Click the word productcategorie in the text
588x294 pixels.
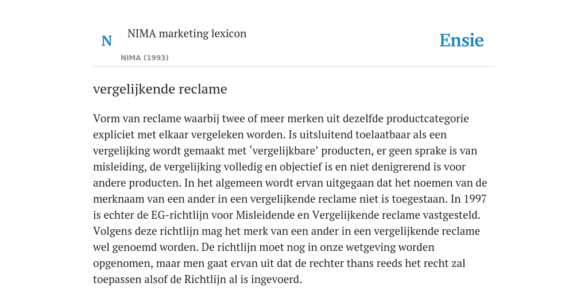point(427,118)
